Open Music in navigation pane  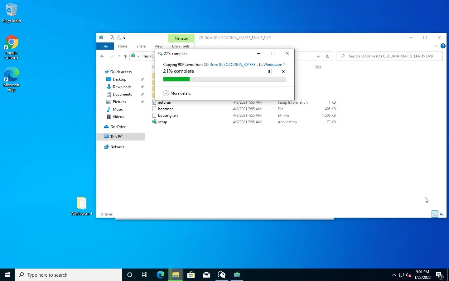click(x=118, y=109)
